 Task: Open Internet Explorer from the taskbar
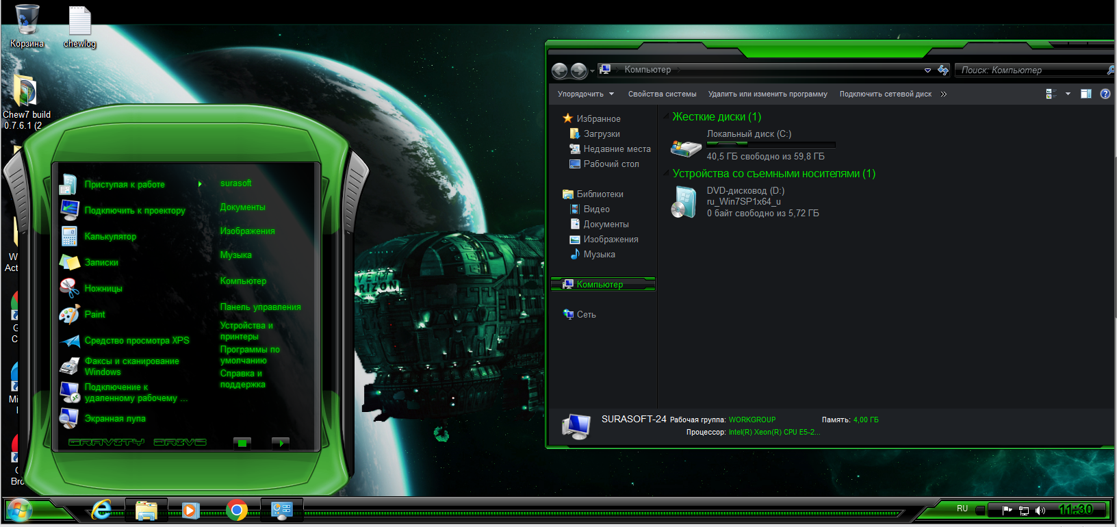(102, 511)
